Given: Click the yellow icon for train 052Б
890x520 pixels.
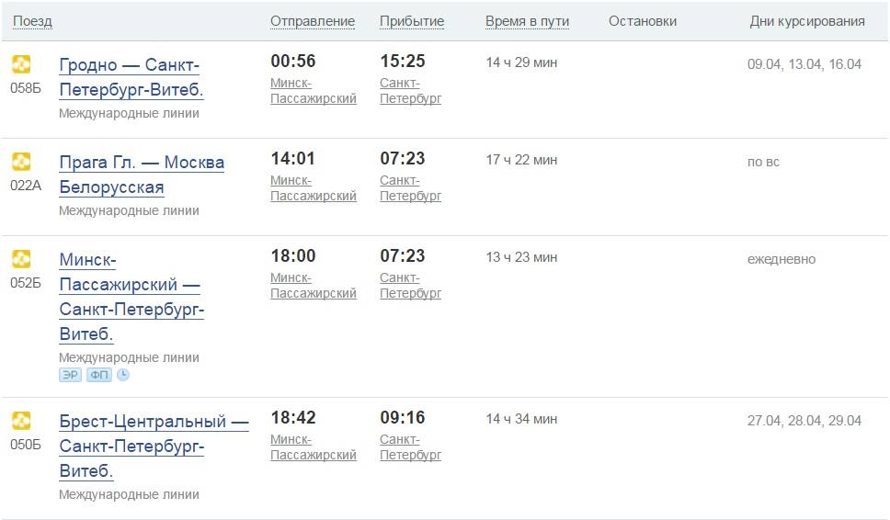Looking at the screenshot, I should tap(21, 259).
